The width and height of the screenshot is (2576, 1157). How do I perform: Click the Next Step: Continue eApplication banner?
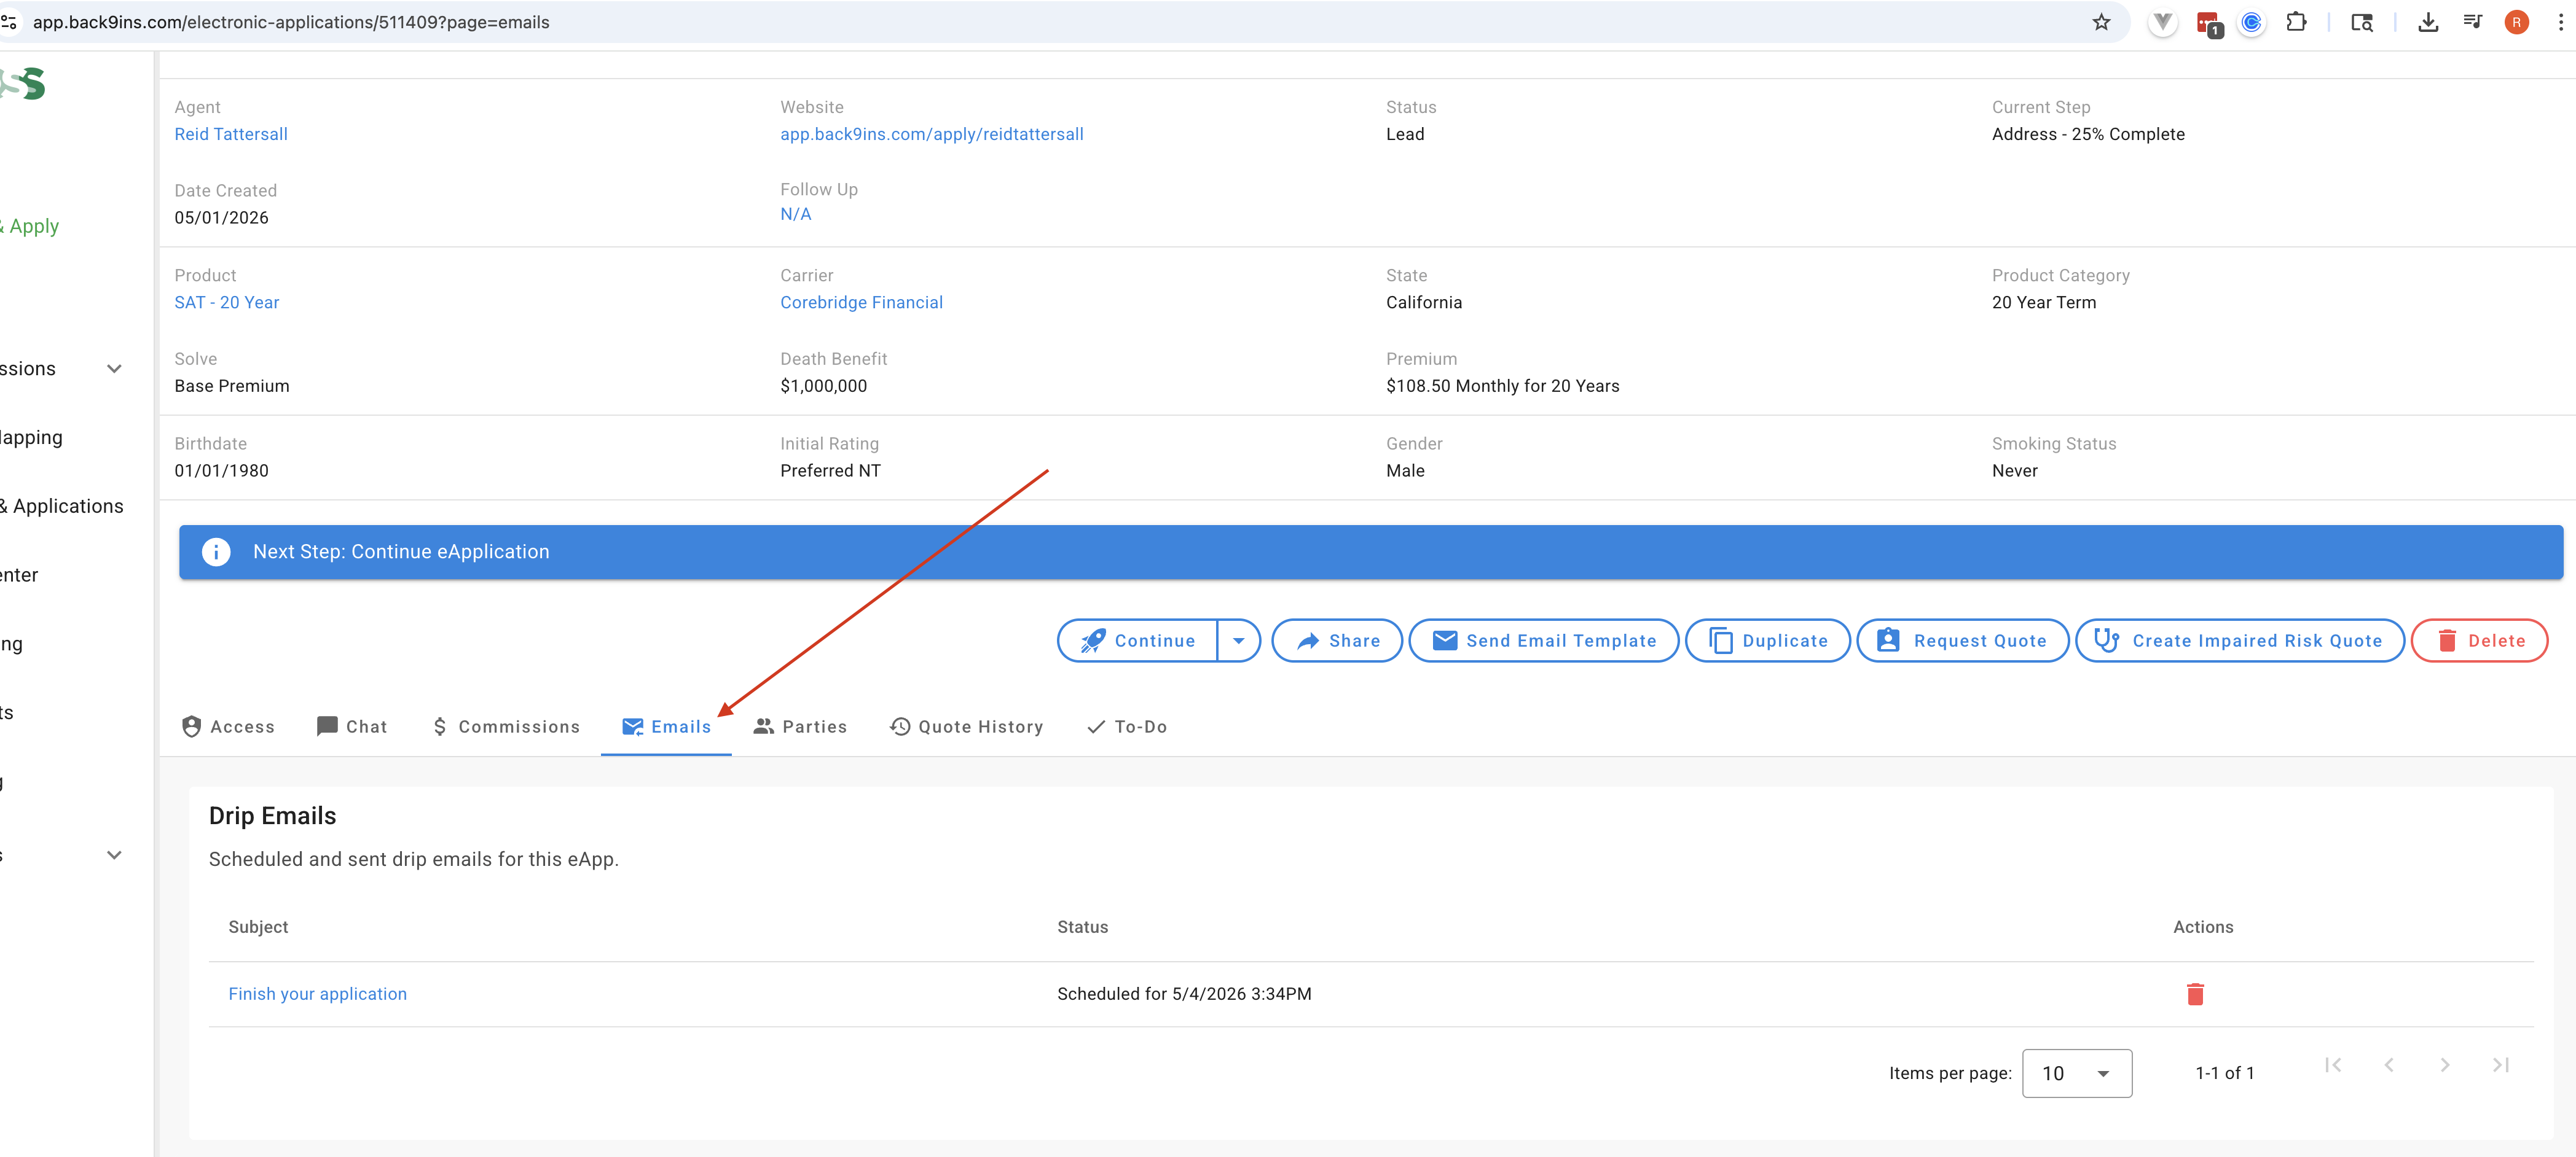coord(1370,551)
